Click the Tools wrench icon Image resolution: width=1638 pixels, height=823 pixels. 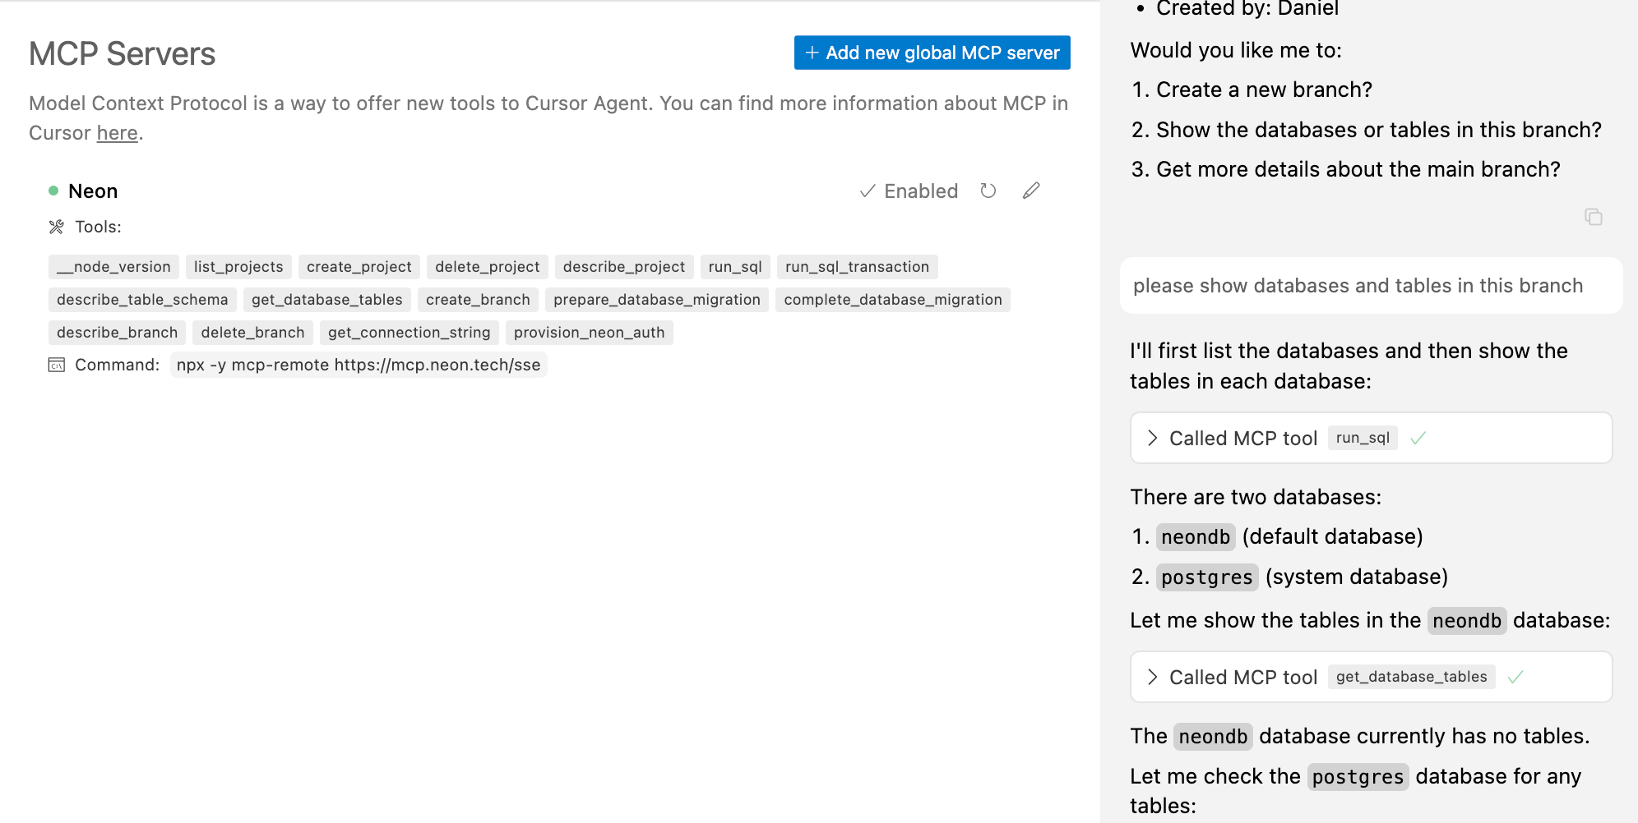coord(56,227)
